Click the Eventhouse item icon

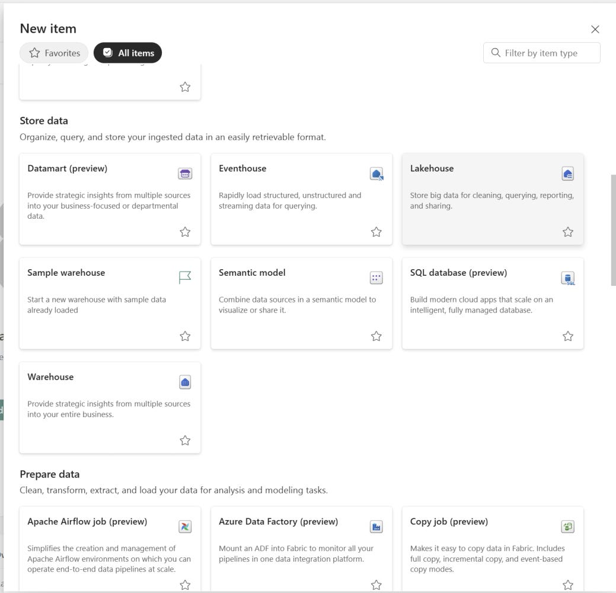[x=376, y=173]
